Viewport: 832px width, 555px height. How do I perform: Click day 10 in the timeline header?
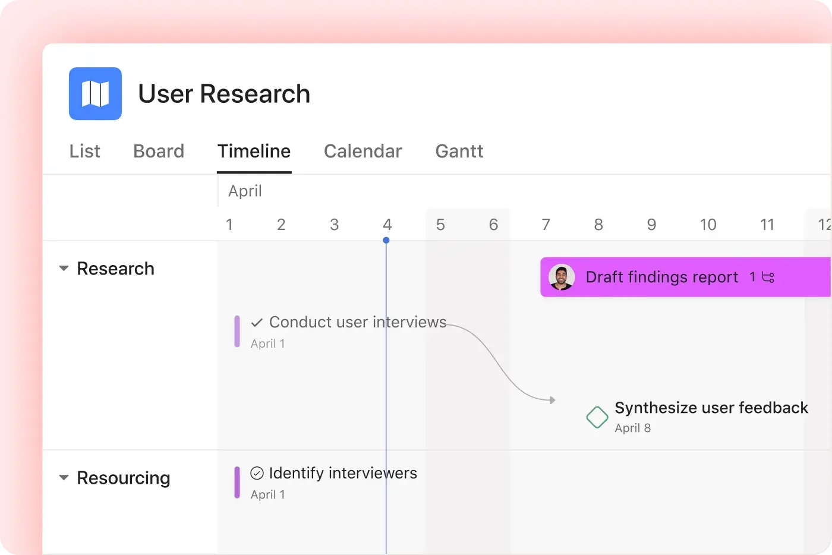point(708,225)
